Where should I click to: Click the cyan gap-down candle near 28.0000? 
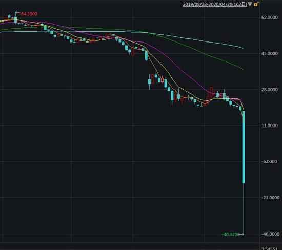click(149, 82)
